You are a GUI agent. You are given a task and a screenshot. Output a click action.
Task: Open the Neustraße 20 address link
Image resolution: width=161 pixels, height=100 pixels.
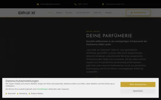115,4
